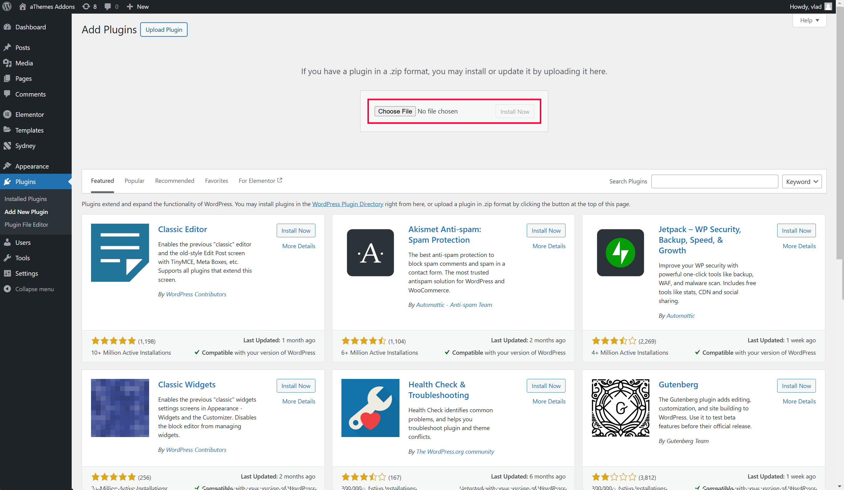The image size is (844, 490).
Task: Open the WordPress Plugin Directory link
Action: point(347,204)
